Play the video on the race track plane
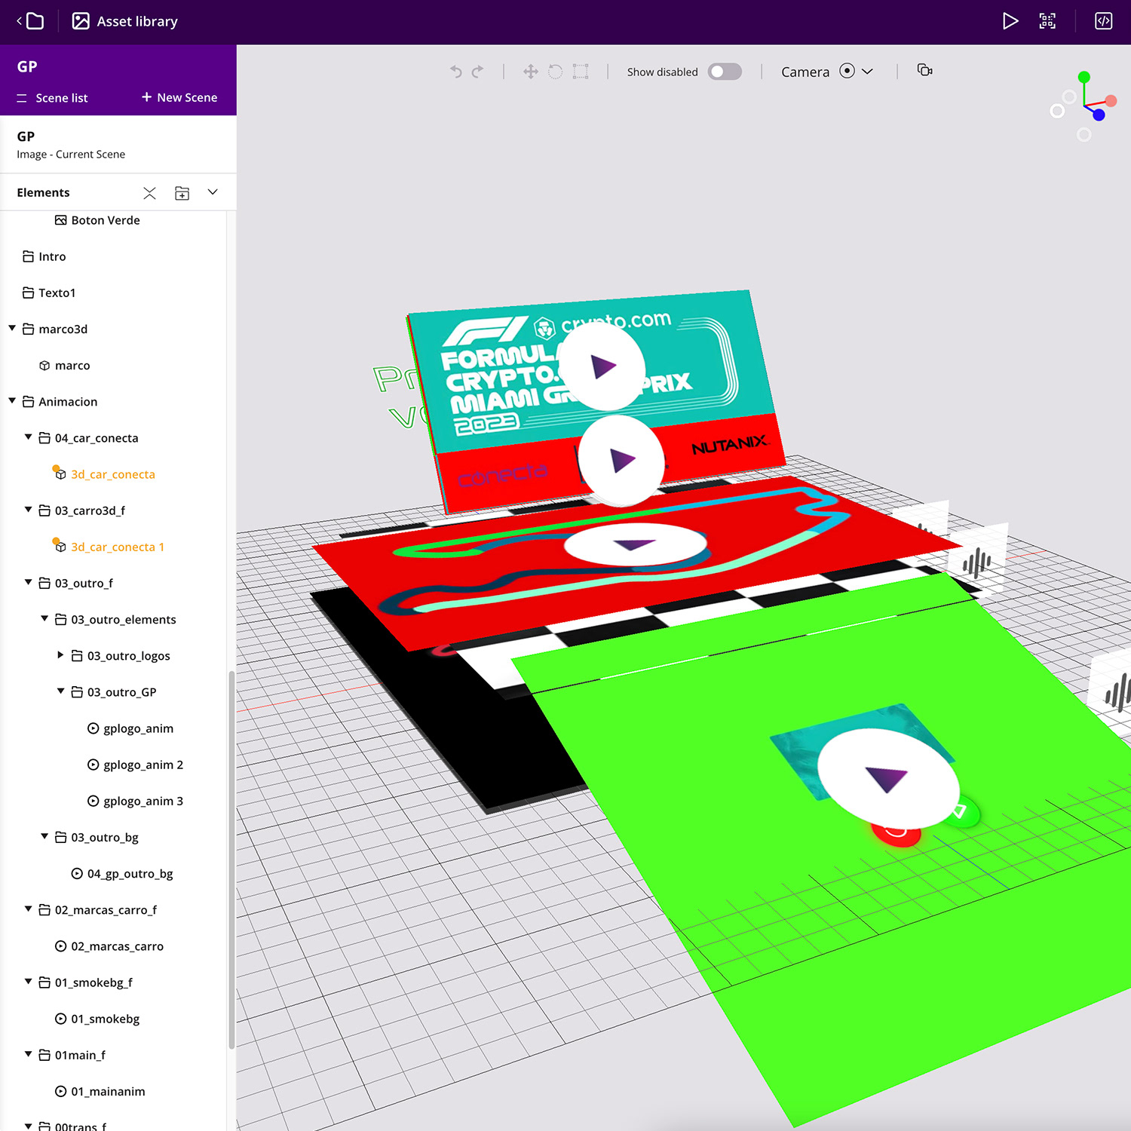Image resolution: width=1131 pixels, height=1131 pixels. 635,544
